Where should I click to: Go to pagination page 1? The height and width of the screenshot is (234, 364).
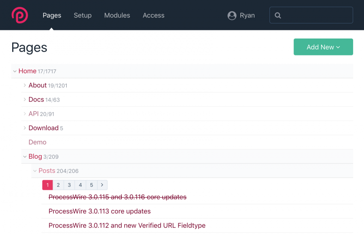[48, 185]
